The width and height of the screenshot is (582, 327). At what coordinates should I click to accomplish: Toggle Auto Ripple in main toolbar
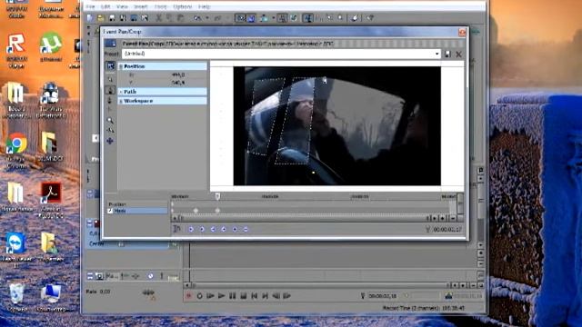tap(265, 18)
